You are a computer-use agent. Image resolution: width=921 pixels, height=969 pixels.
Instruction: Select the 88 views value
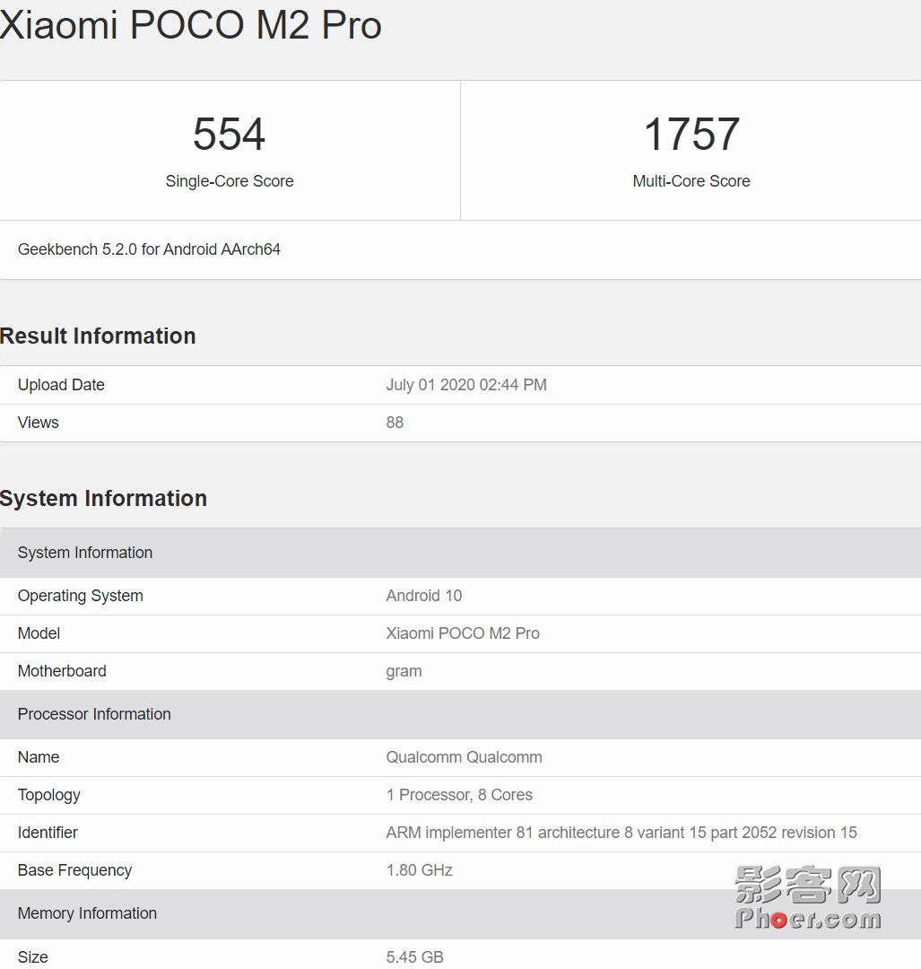coord(395,422)
